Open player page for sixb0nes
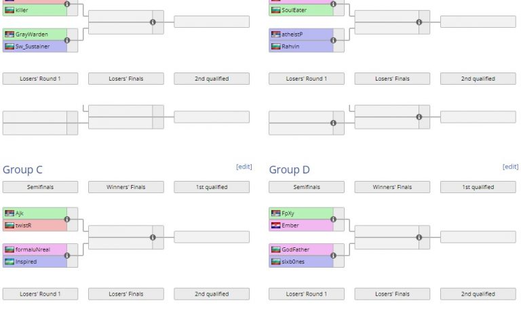 (x=292, y=262)
